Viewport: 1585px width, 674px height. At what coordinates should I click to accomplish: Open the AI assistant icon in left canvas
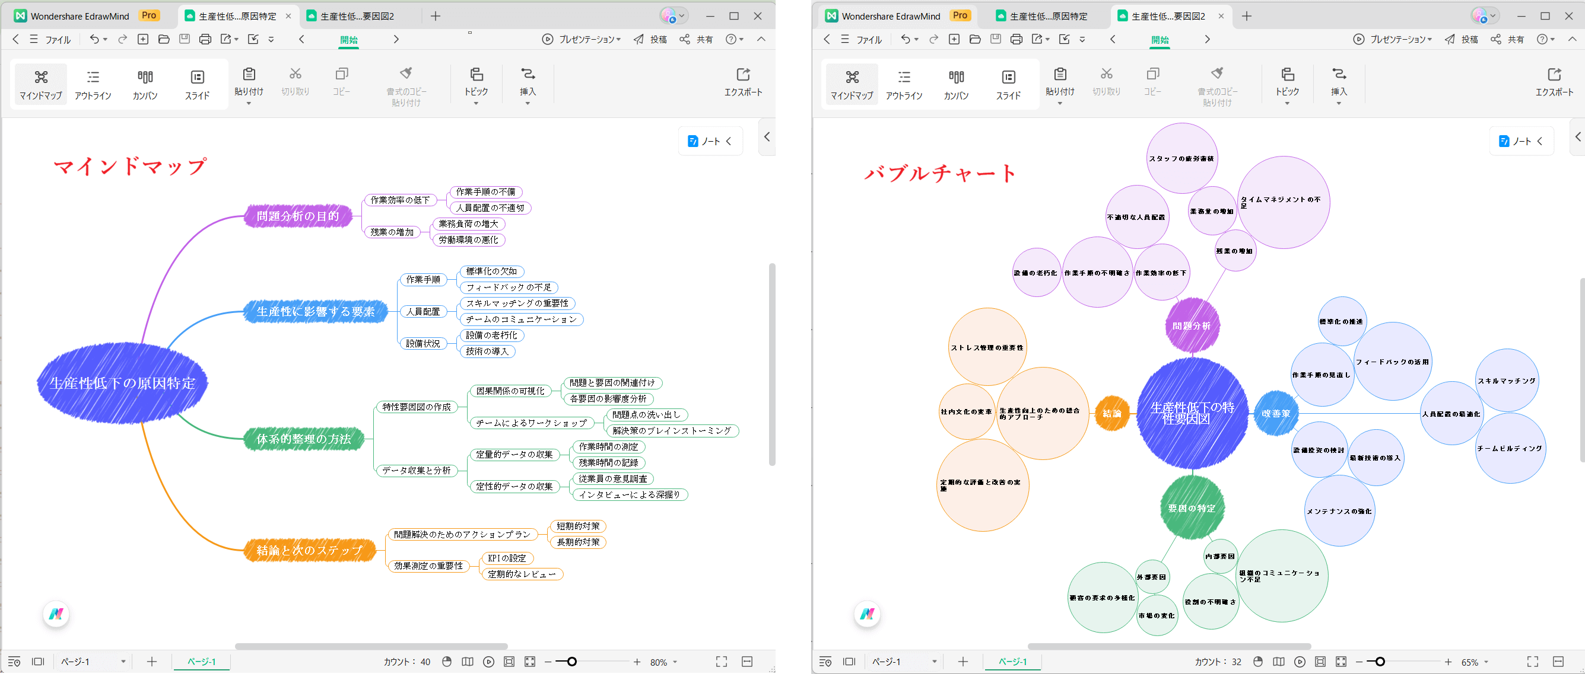click(x=56, y=613)
